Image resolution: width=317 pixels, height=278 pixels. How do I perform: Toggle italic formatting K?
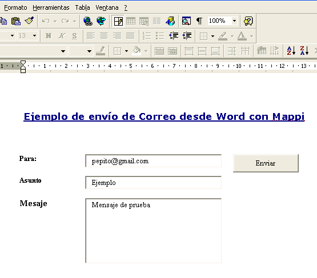tap(62, 36)
